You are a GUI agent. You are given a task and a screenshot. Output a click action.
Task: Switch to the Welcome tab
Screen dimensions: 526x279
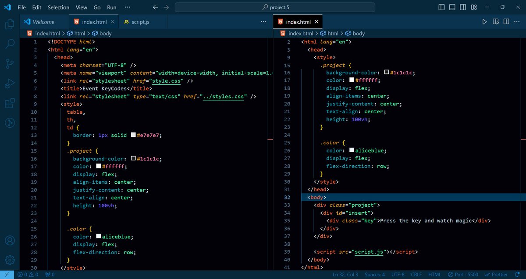tap(44, 22)
